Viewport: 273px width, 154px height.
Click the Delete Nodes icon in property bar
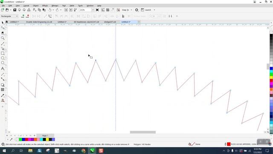(x=27, y=16)
